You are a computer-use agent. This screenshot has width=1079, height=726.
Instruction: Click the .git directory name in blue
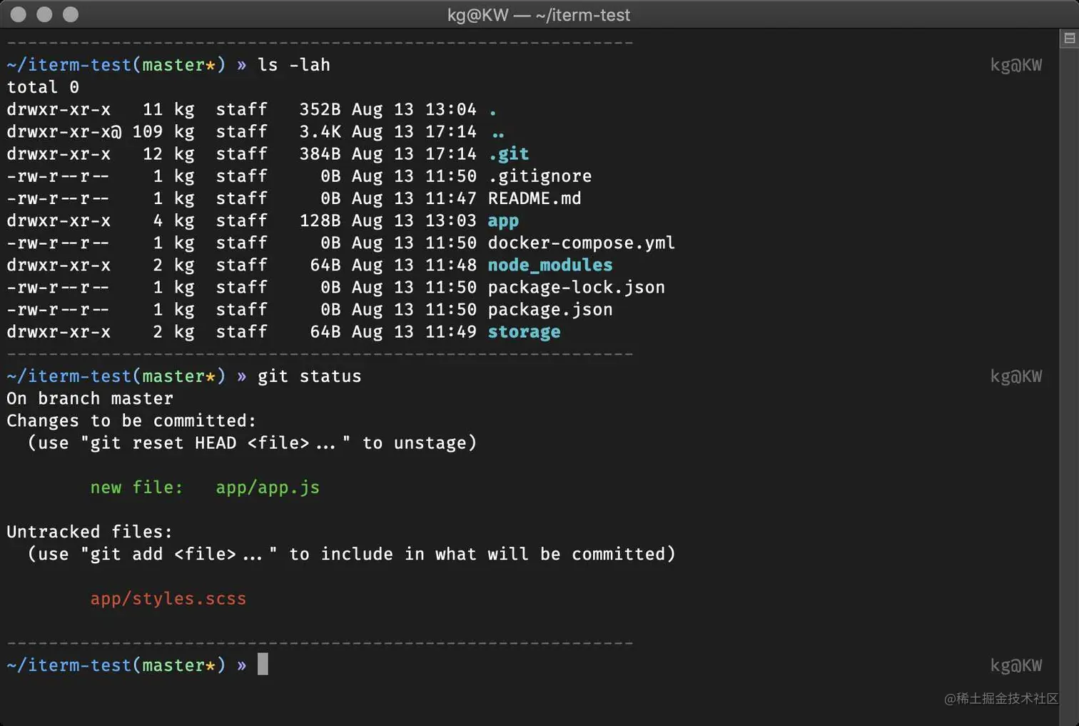click(x=508, y=153)
